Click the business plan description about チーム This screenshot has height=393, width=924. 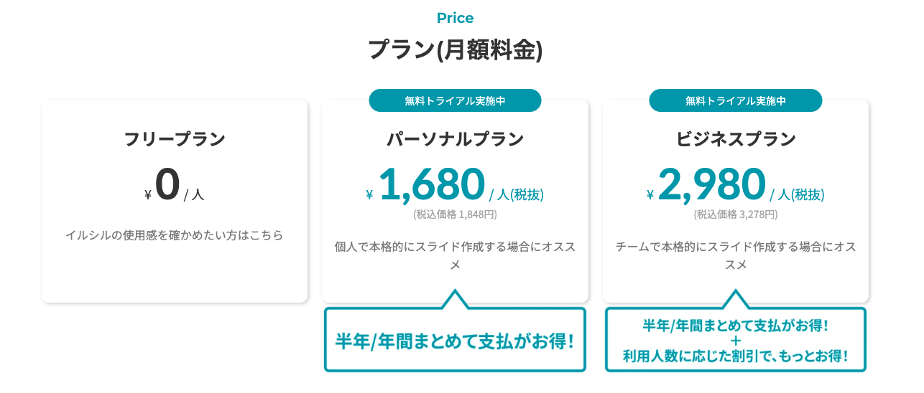(736, 255)
